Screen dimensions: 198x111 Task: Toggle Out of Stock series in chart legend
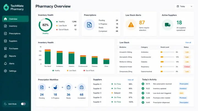click(x=89, y=71)
